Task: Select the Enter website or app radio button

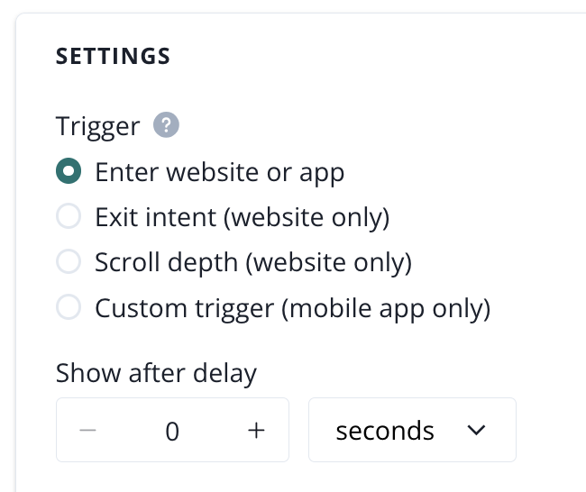Action: 69,171
